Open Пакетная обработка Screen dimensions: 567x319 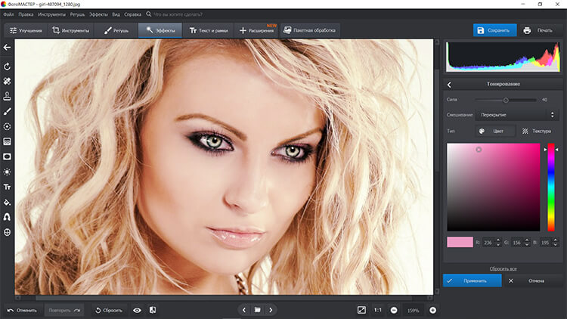[x=309, y=31]
